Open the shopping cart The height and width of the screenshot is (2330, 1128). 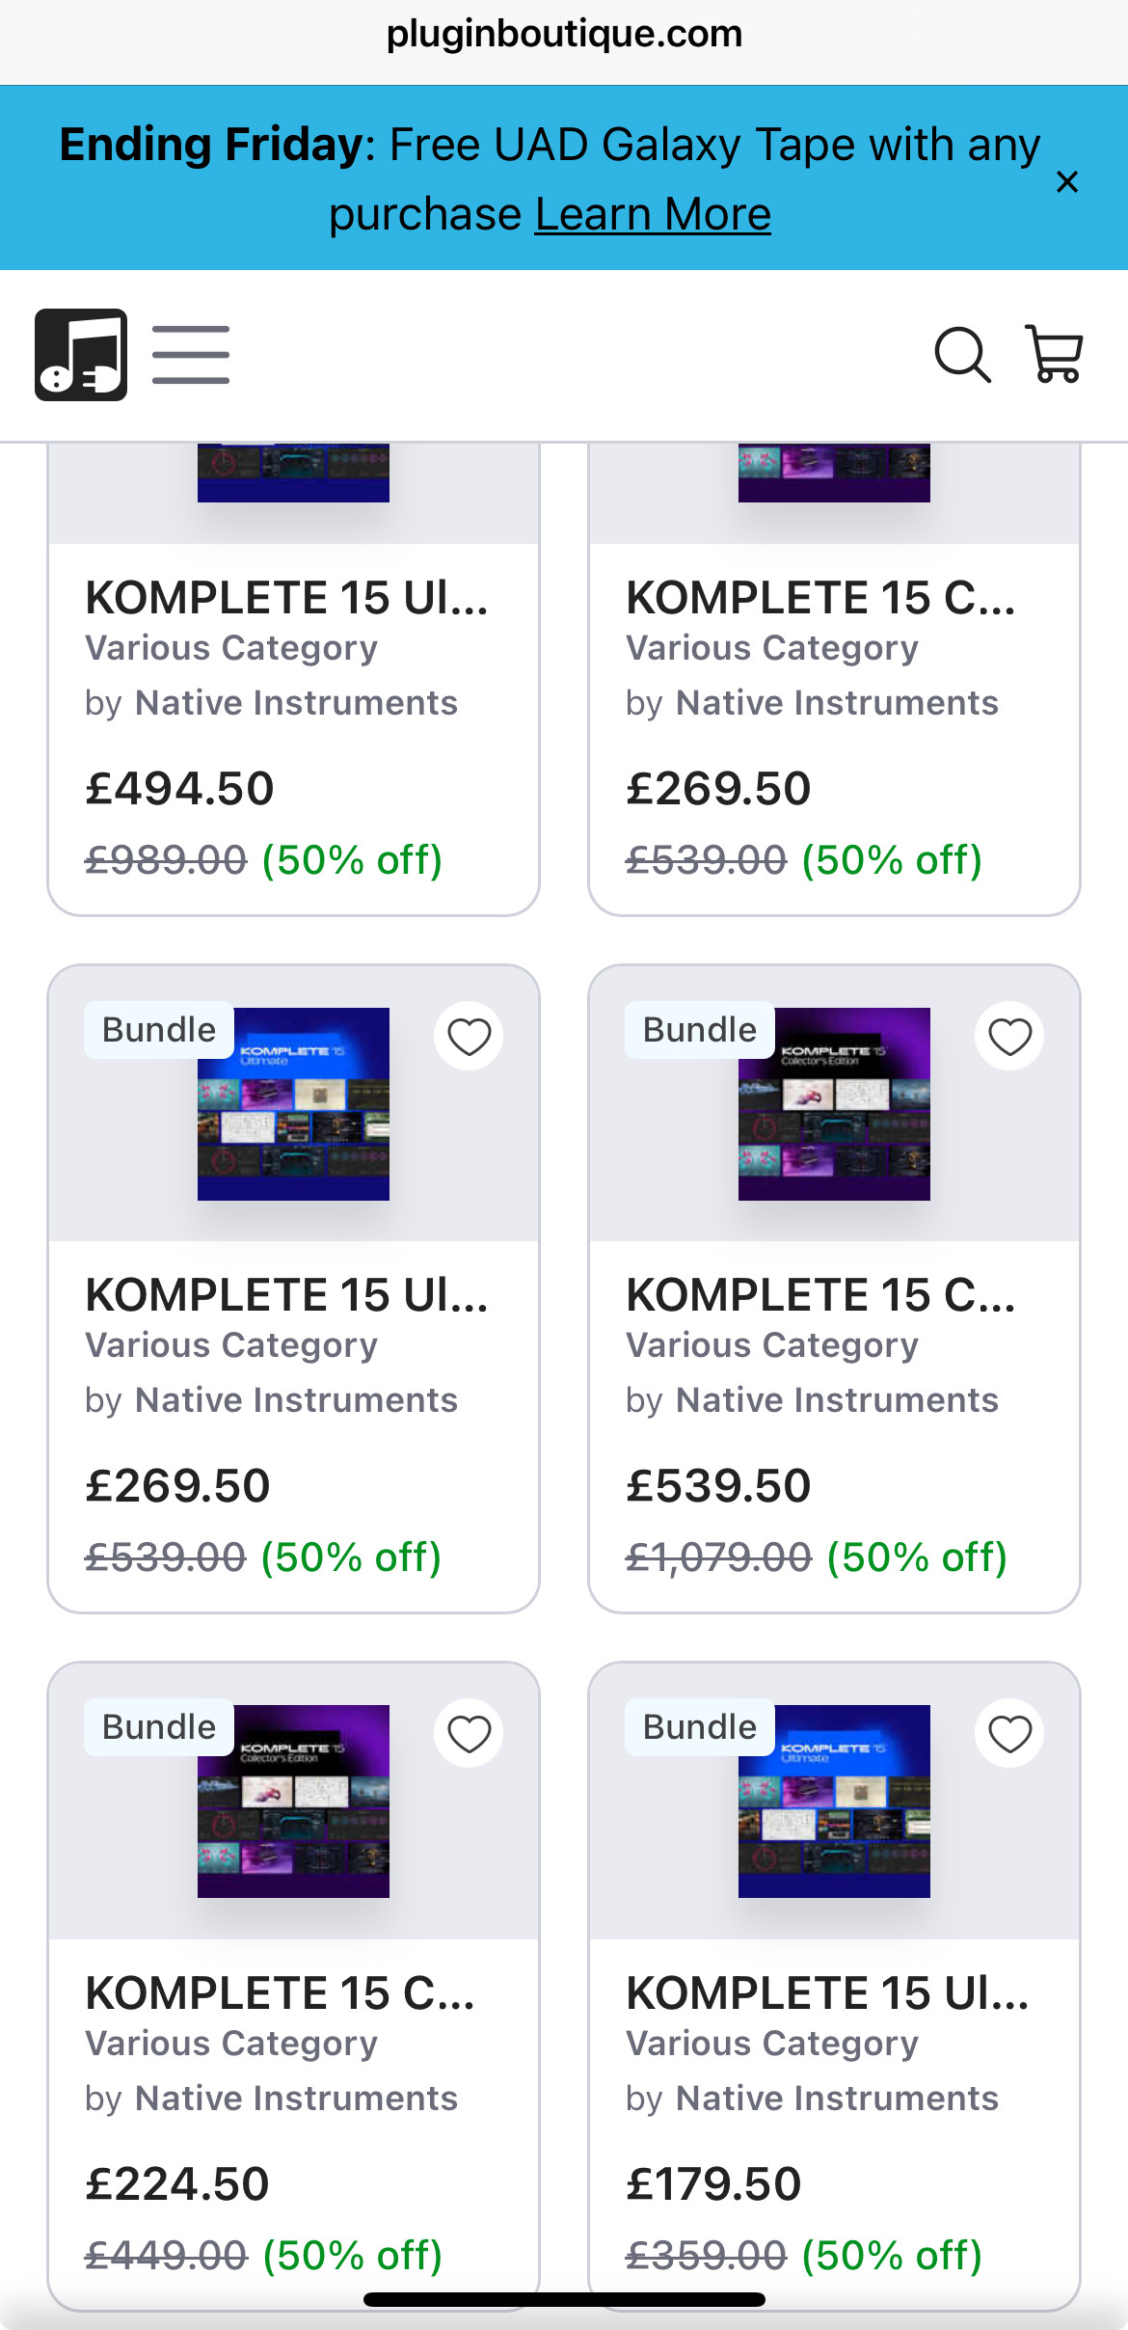tap(1054, 355)
